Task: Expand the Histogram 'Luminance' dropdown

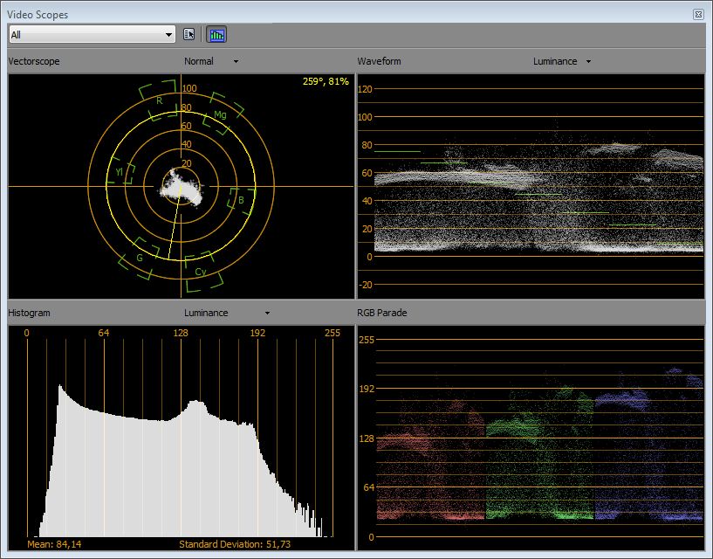Action: (227, 313)
